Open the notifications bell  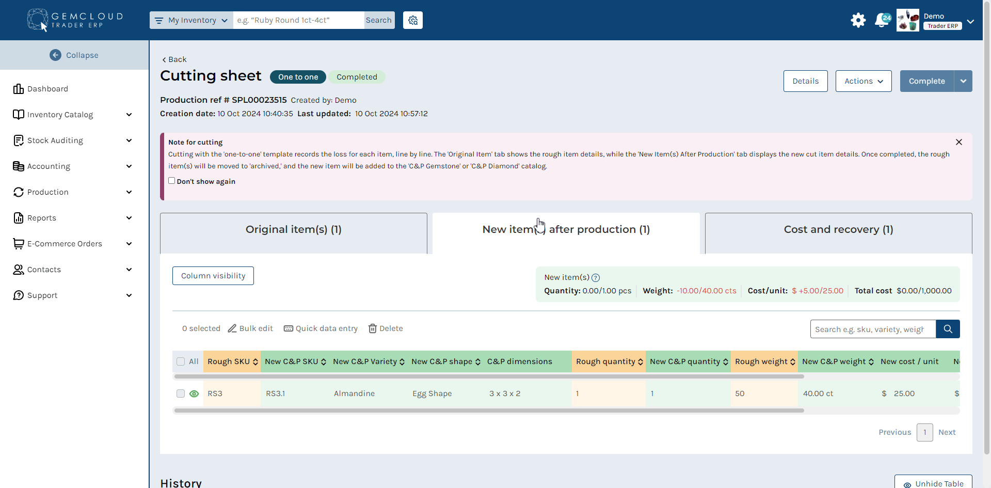883,20
